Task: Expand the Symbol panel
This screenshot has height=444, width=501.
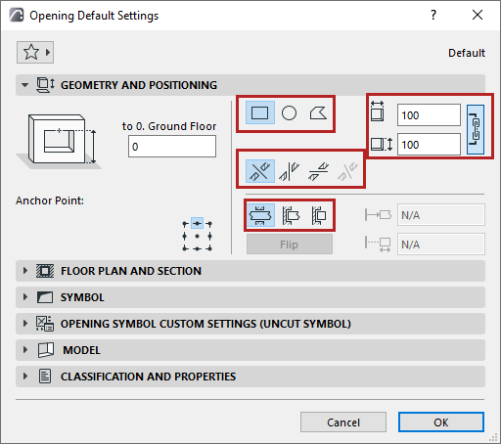Action: pyautogui.click(x=25, y=297)
